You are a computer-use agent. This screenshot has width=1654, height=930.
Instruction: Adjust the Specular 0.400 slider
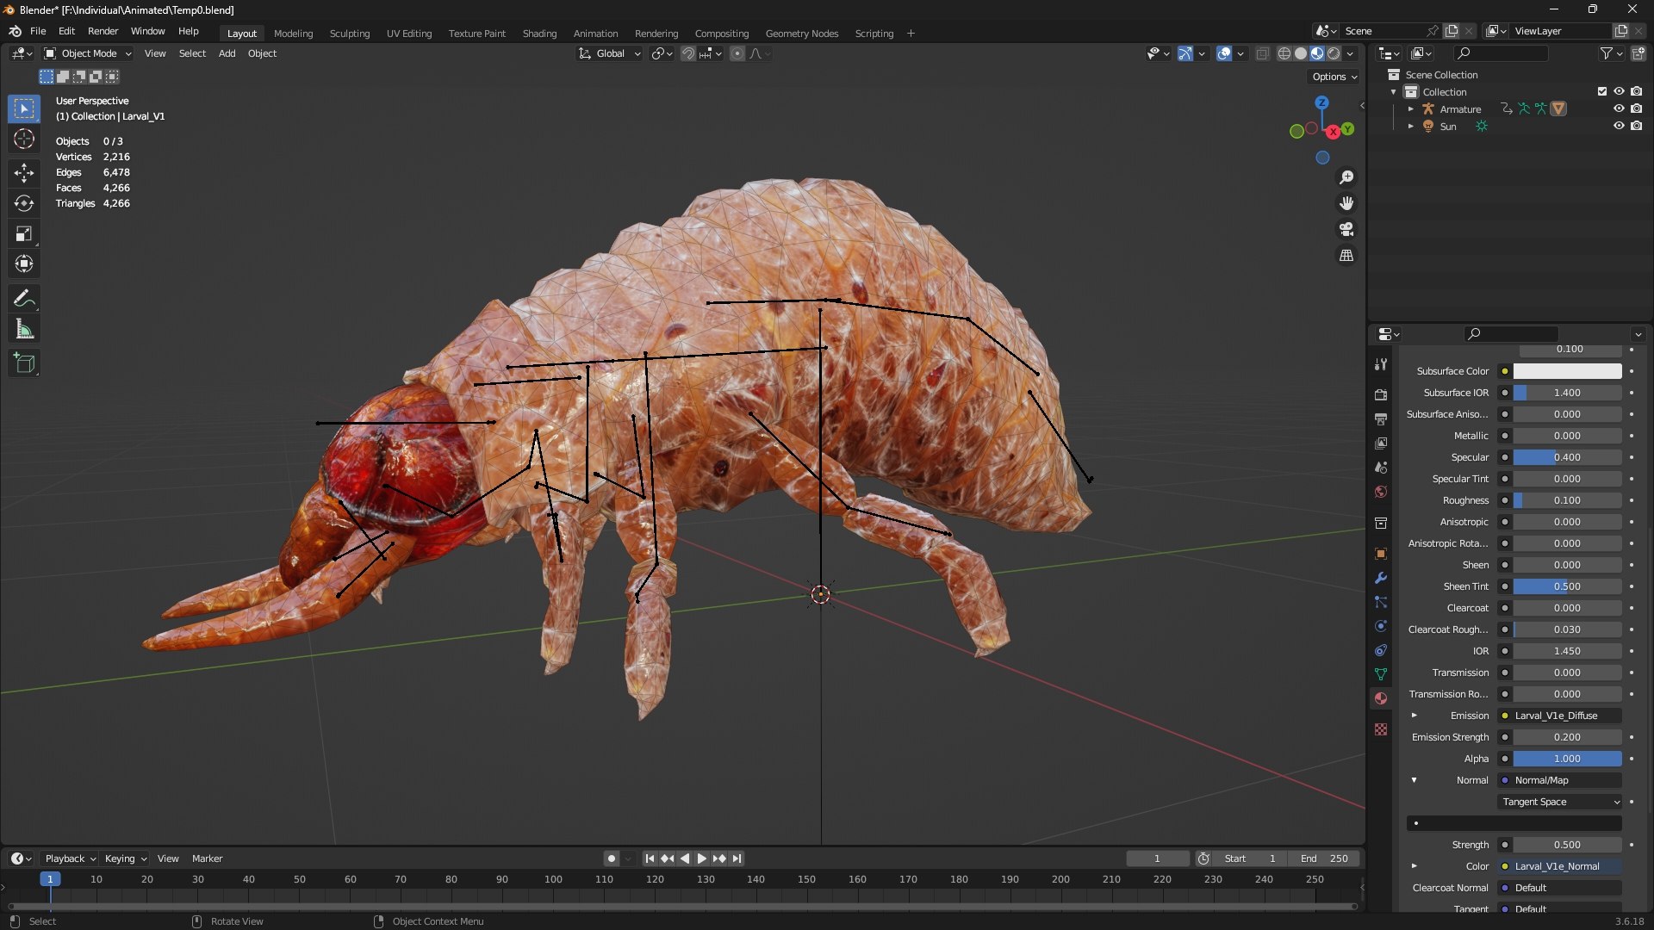point(1567,457)
